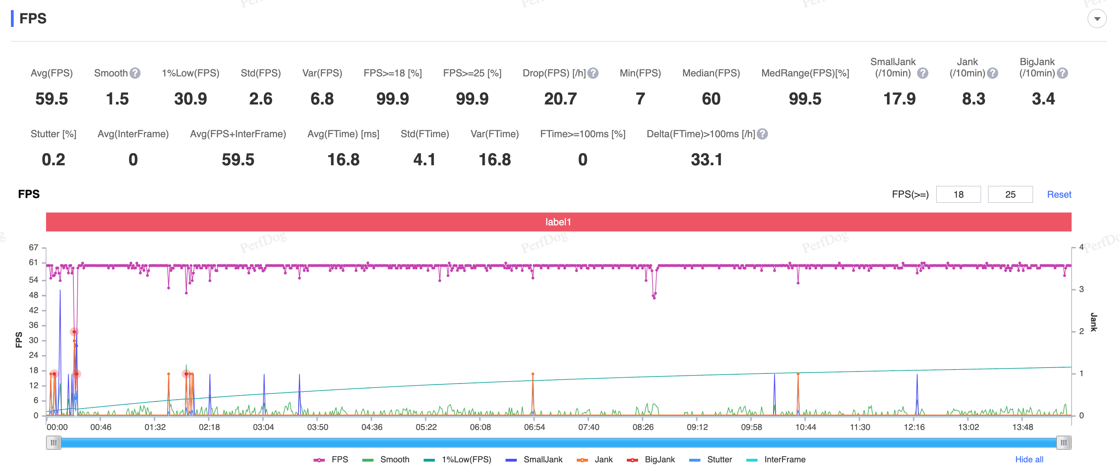Click left handle of time range slider
The height and width of the screenshot is (467, 1120).
click(53, 443)
